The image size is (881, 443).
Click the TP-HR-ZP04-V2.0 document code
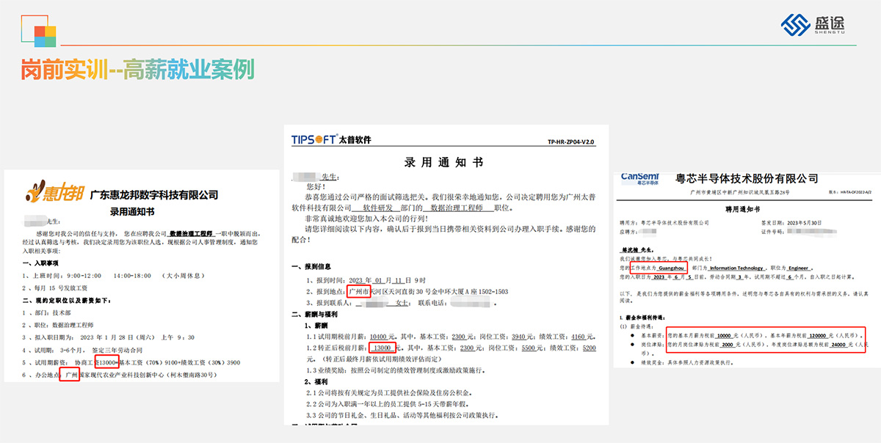click(x=570, y=142)
